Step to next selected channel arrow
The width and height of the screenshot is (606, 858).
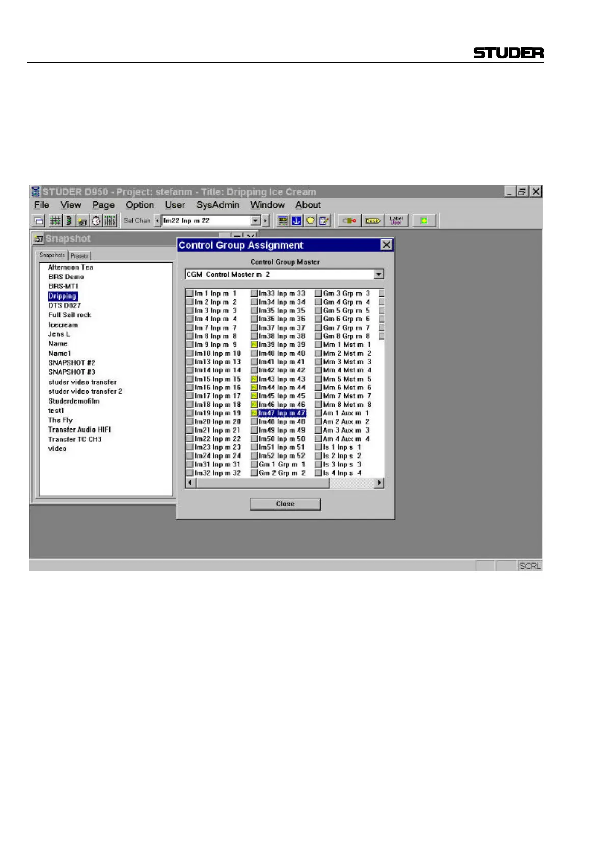click(265, 221)
